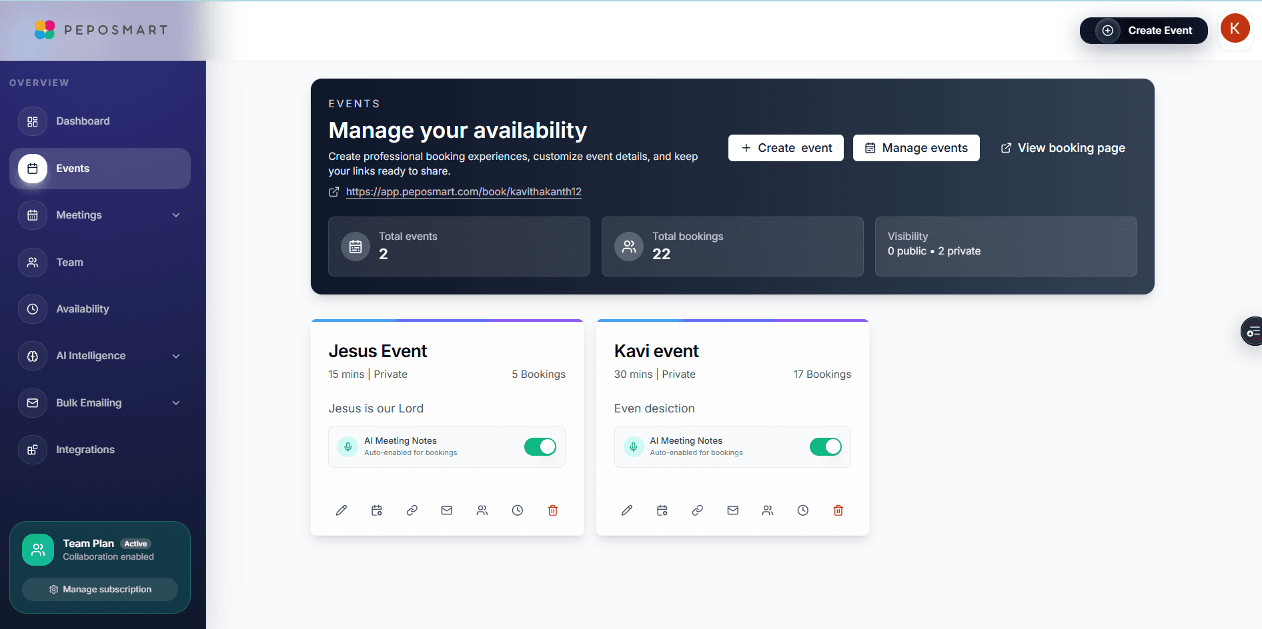The image size is (1262, 629).
Task: Click "Even desiction" description
Action: point(654,408)
